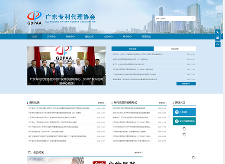Click the back-to-top arrow icon

click(218, 44)
